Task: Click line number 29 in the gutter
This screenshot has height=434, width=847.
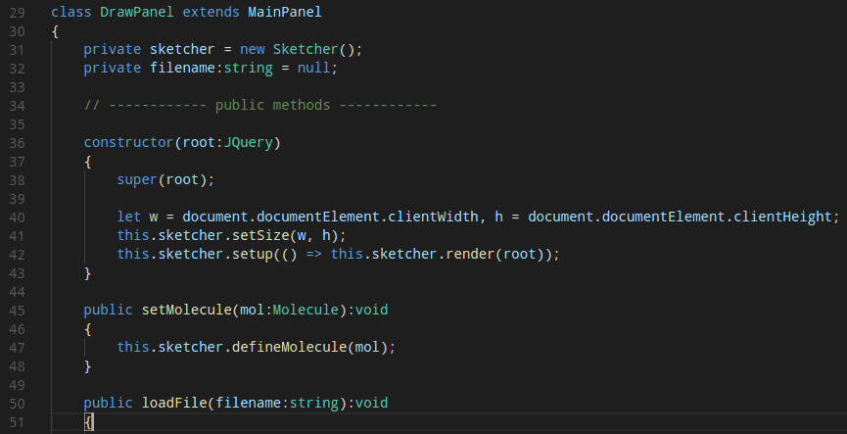Action: pos(19,12)
